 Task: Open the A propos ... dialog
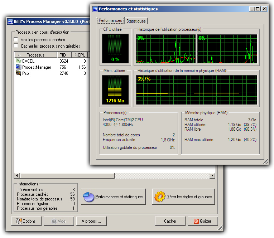[91, 221]
